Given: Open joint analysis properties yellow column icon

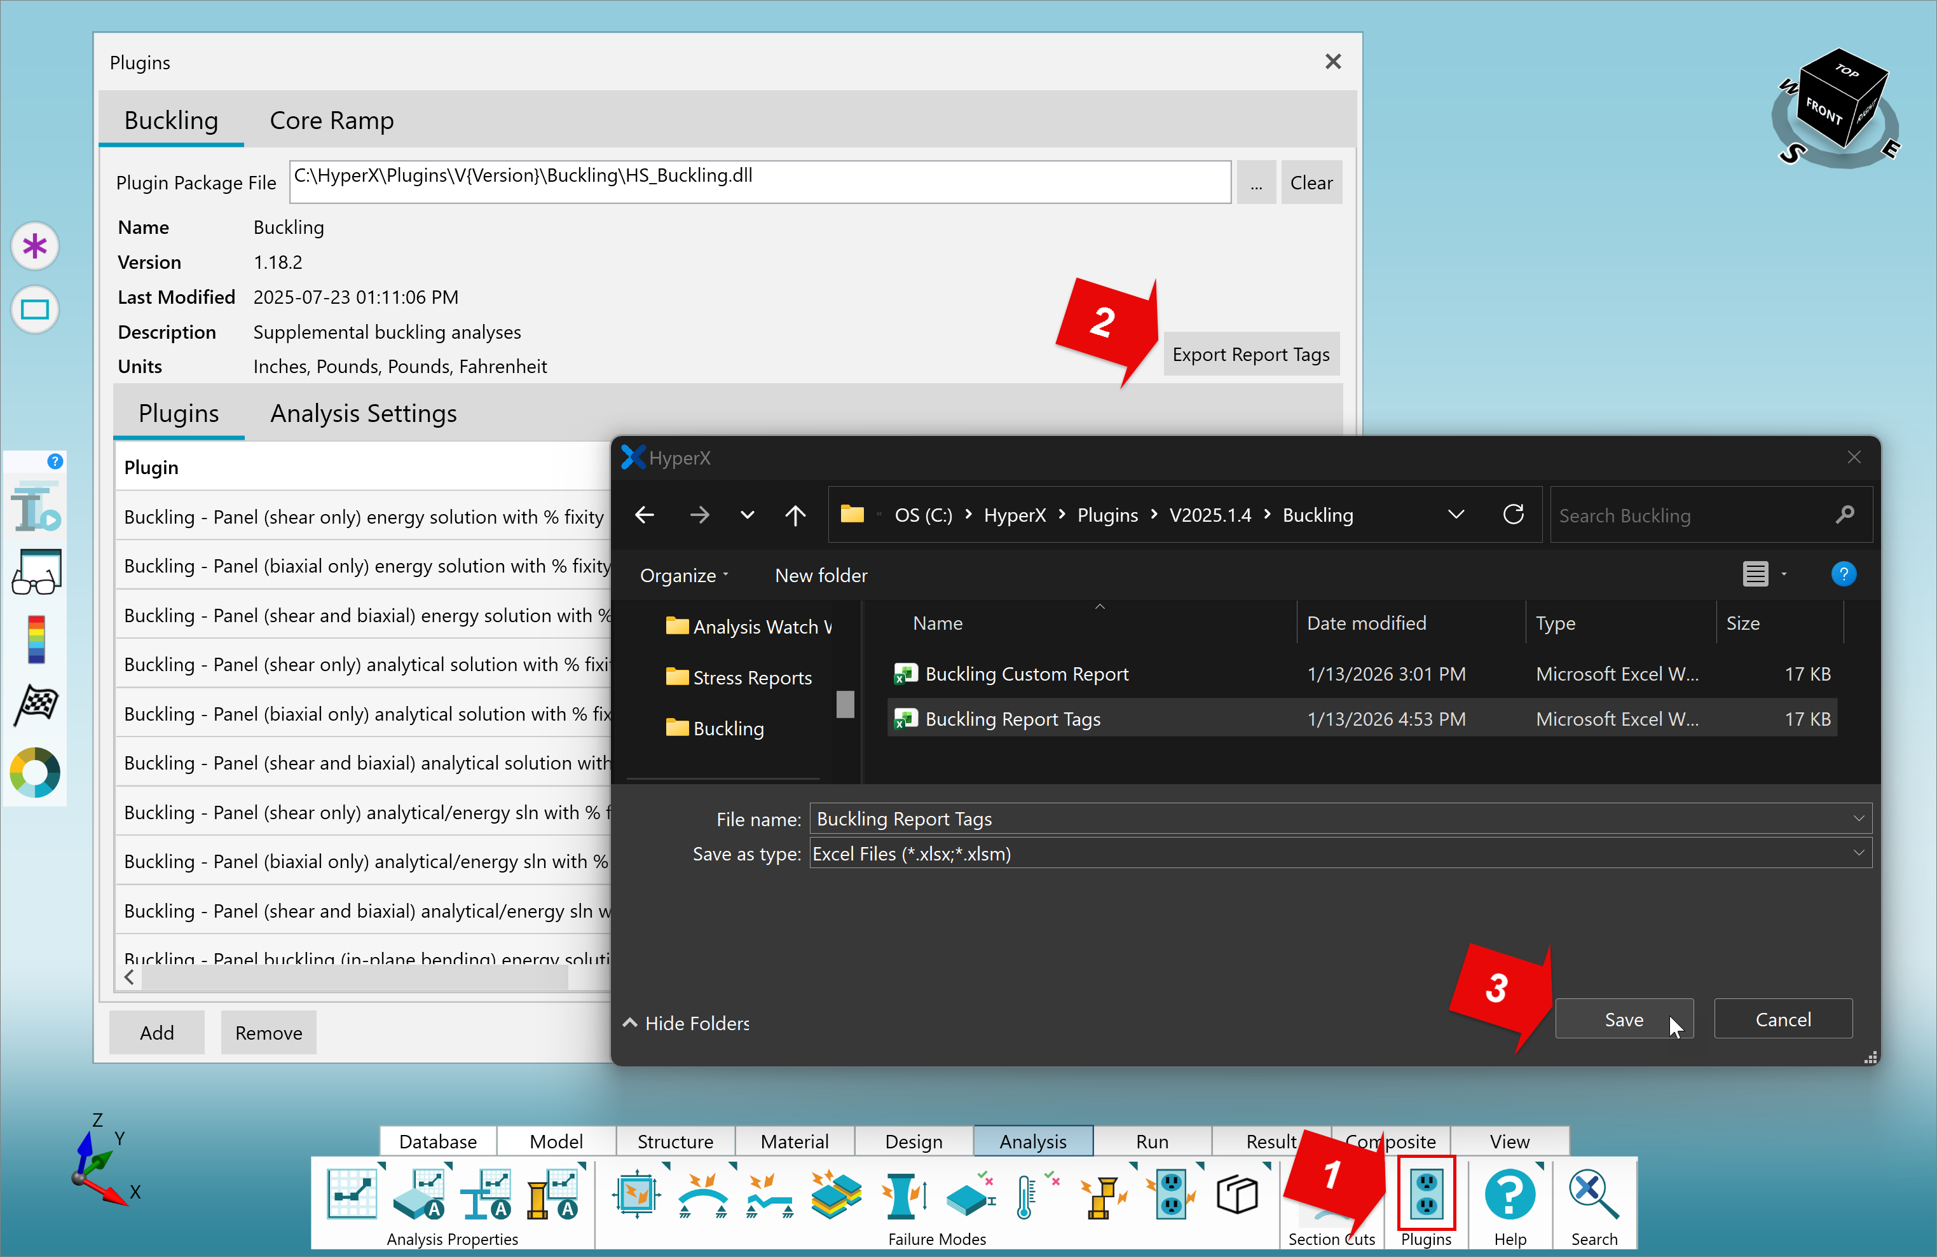Looking at the screenshot, I should click(x=554, y=1194).
